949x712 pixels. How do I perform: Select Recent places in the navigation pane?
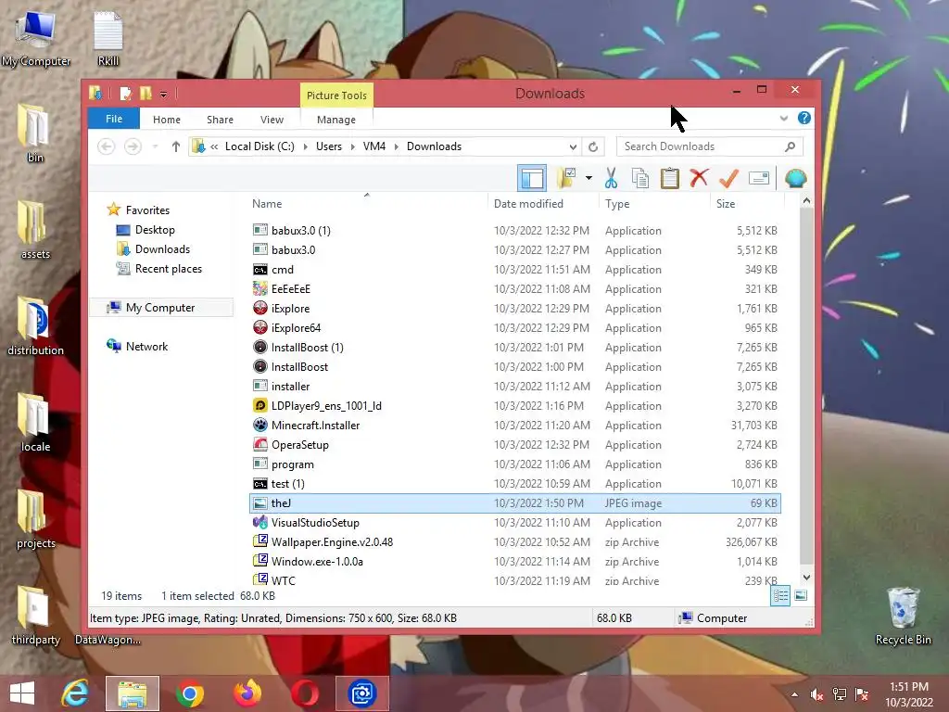coord(169,269)
